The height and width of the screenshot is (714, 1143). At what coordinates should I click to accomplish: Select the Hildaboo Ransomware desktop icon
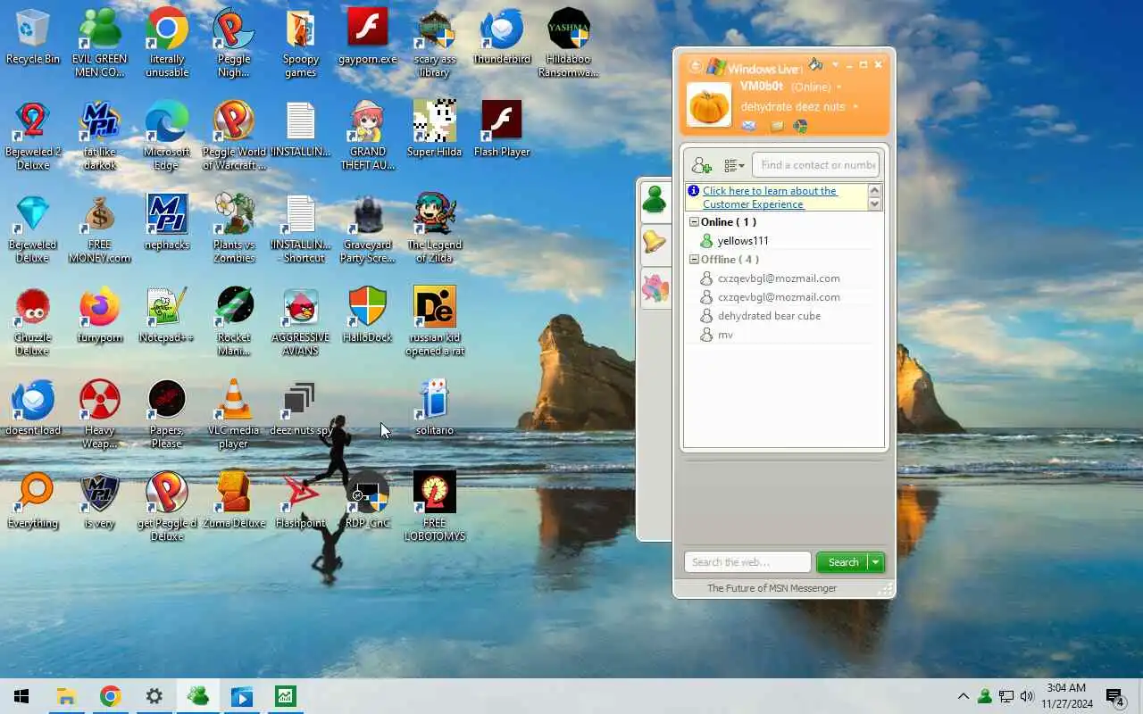point(569,43)
